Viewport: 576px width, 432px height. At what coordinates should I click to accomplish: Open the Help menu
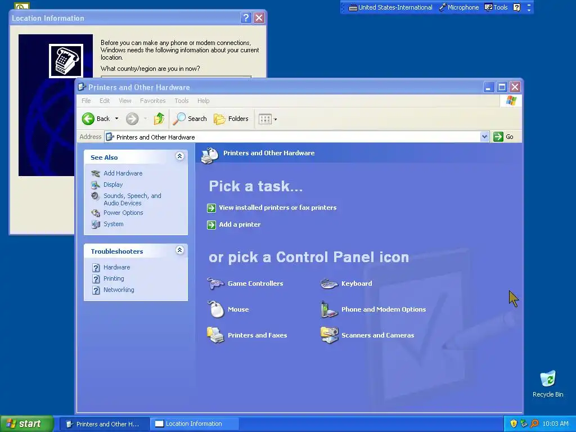point(203,101)
